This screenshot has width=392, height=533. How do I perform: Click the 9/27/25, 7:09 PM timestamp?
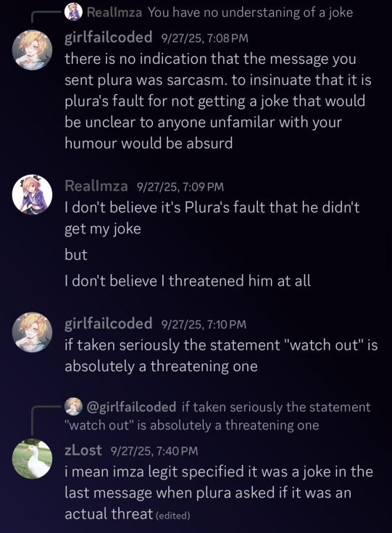(x=180, y=186)
